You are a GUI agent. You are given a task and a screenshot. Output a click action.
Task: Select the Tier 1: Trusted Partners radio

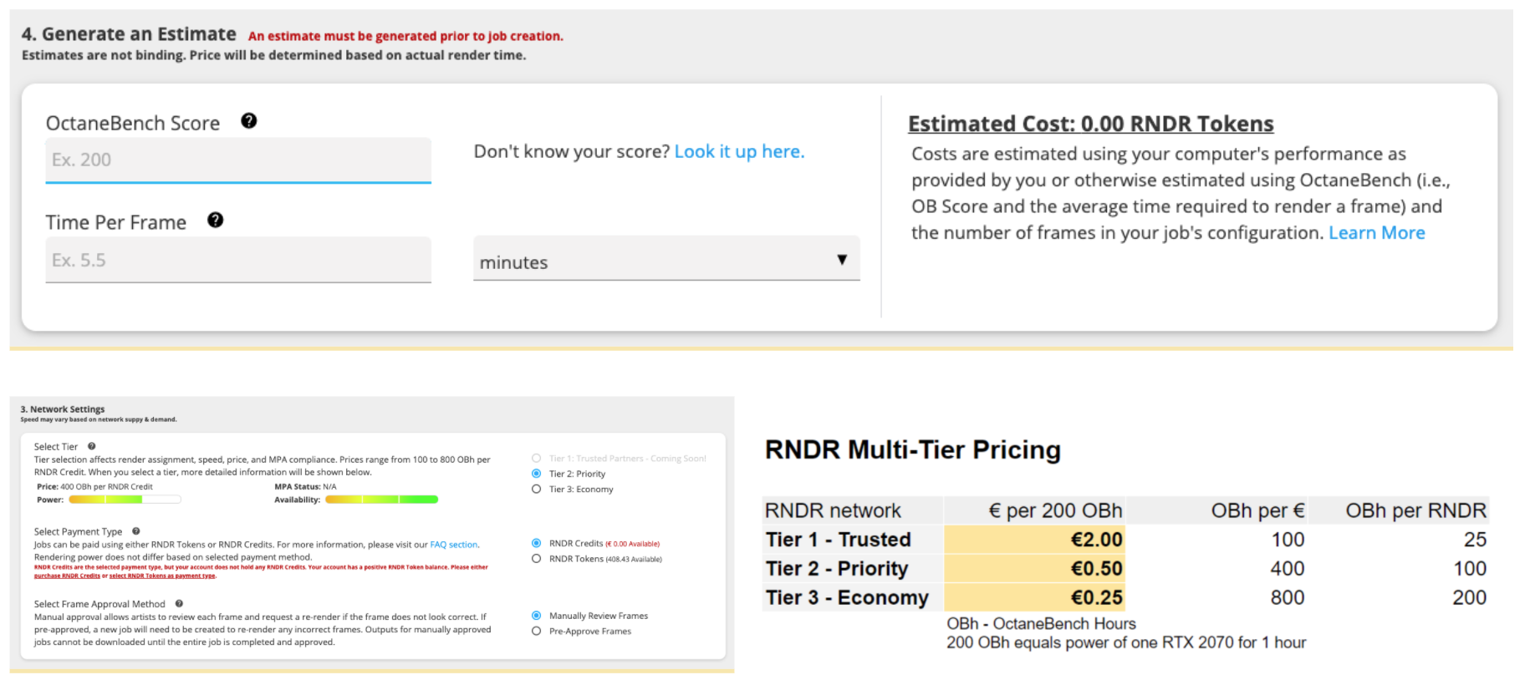point(536,458)
